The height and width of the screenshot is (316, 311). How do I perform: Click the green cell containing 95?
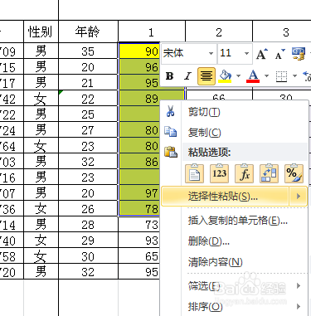(x=139, y=82)
